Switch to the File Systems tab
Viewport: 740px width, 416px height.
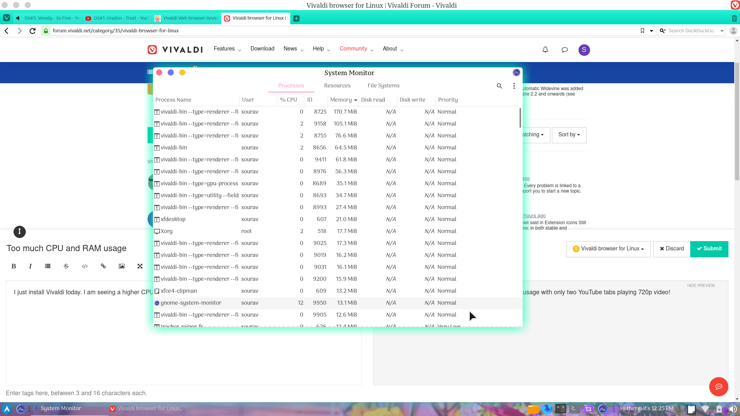383,86
